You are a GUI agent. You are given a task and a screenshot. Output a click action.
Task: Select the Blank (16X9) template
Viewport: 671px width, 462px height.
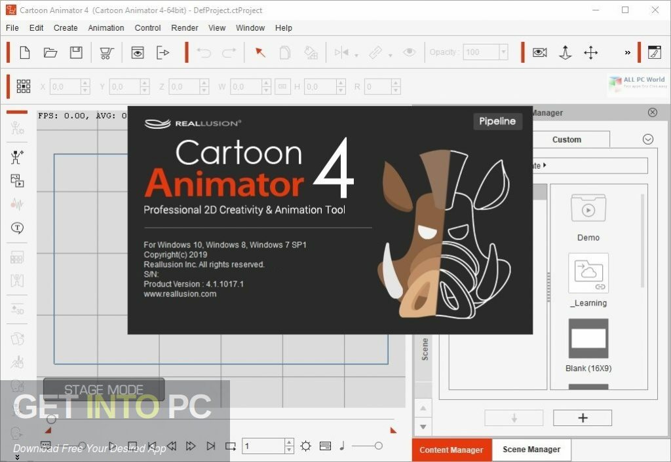point(588,338)
